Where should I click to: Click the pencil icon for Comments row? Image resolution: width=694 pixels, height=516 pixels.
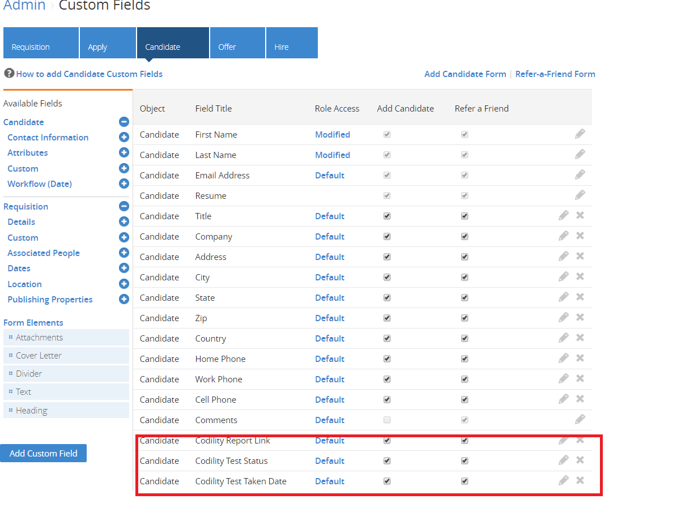(580, 420)
